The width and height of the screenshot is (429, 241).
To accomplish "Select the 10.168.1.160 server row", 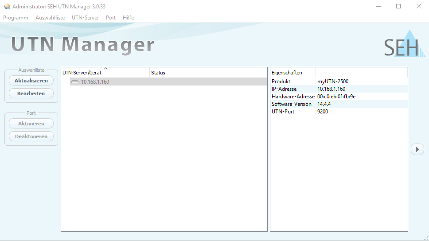I will point(168,82).
